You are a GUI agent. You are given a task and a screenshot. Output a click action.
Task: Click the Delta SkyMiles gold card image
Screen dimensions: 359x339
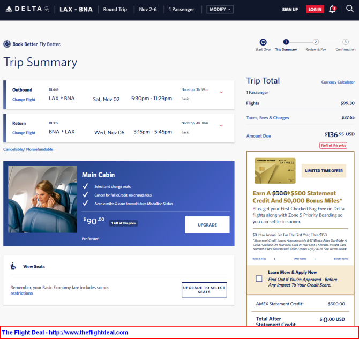click(x=275, y=171)
